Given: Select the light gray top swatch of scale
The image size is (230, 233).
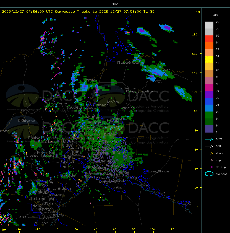Looking at the screenshot, I should (x=209, y=25).
